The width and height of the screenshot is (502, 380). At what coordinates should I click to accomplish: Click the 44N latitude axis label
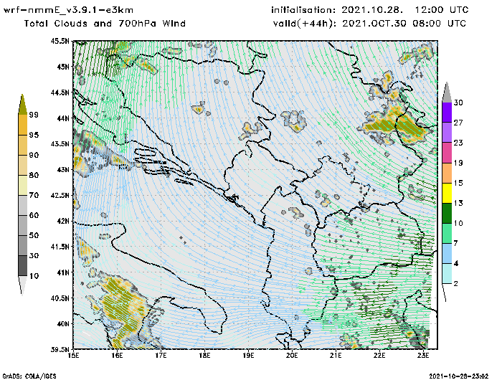(x=63, y=118)
